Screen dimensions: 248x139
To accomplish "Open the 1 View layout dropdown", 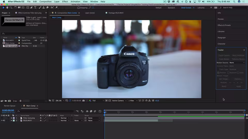I will [133, 101].
